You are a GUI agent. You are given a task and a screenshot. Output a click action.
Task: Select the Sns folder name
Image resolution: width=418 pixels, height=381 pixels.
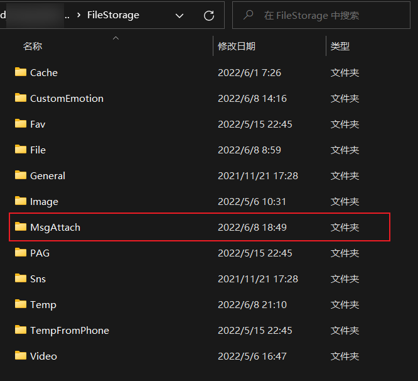click(x=38, y=279)
